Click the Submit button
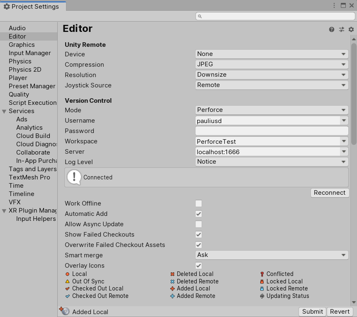357x317 pixels. (312, 312)
